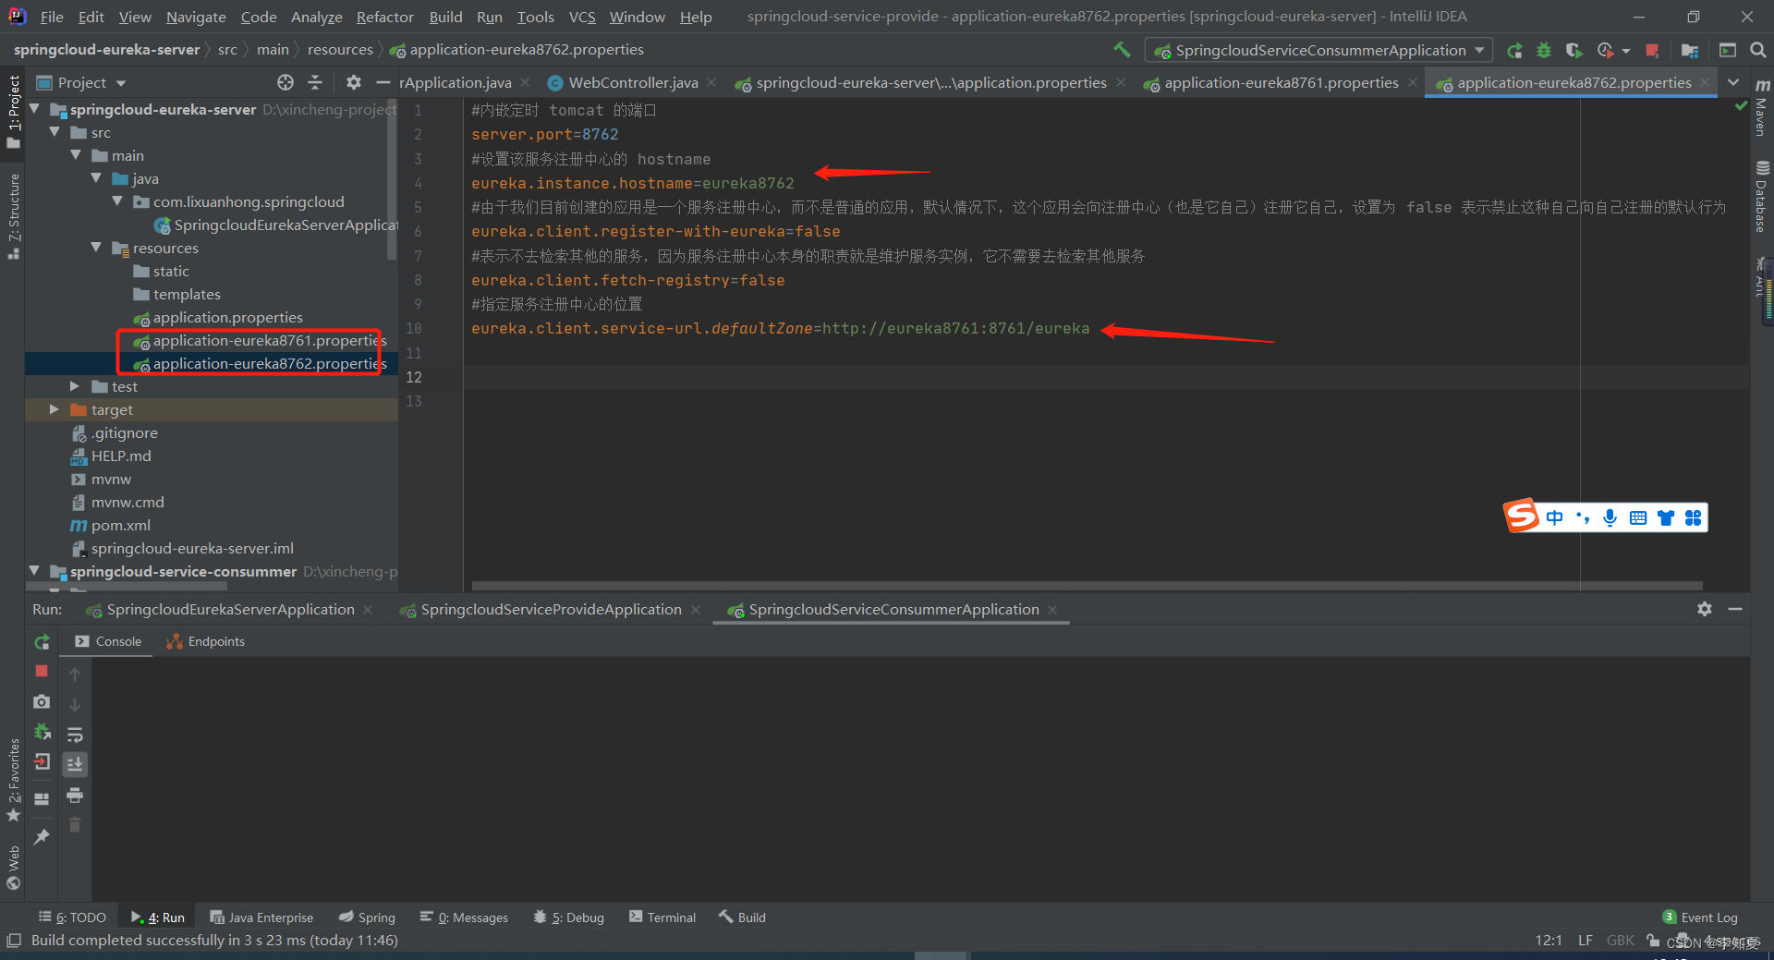Run with Coverage from the top toolbar
Image resolution: width=1774 pixels, height=960 pixels.
pyautogui.click(x=1574, y=51)
